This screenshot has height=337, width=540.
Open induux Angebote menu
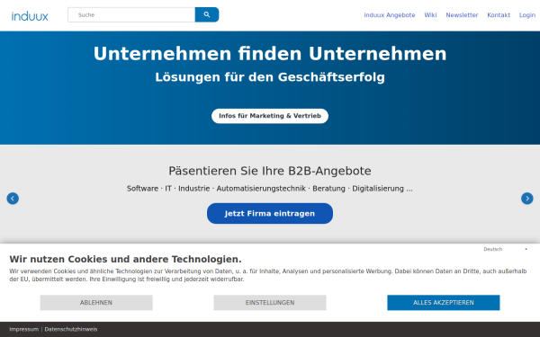[390, 15]
